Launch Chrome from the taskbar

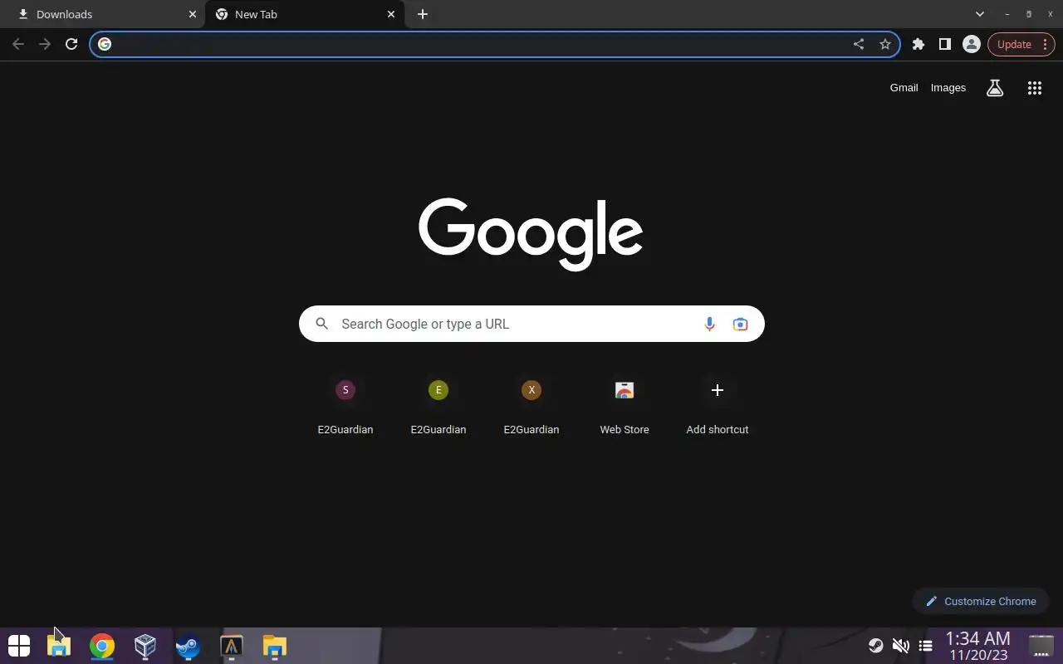(102, 646)
